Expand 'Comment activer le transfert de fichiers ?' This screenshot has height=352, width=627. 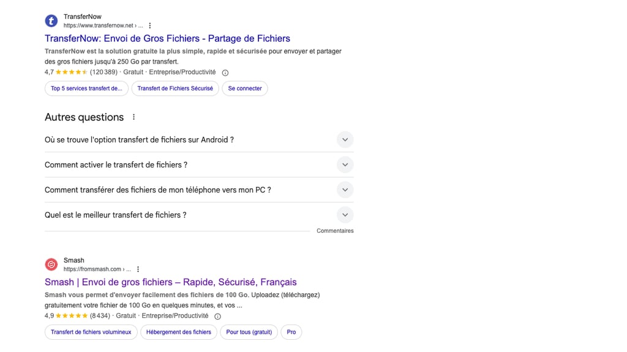coord(199,165)
